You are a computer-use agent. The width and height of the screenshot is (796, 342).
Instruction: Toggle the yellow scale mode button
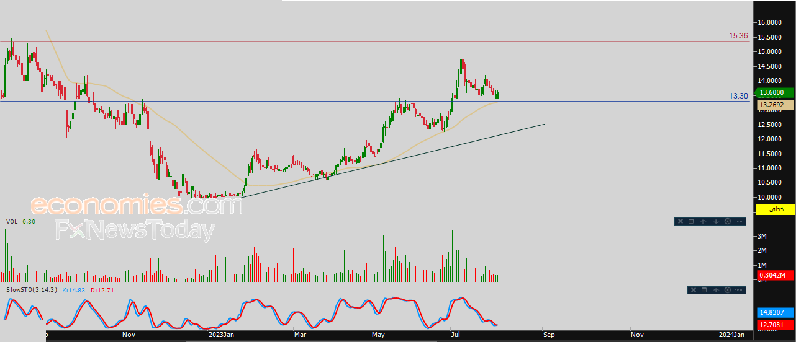pyautogui.click(x=776, y=209)
